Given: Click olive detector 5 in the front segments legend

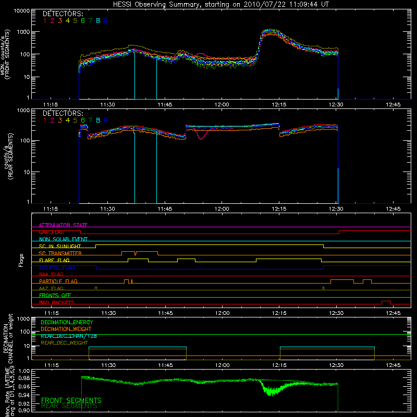Looking at the screenshot, I should pyautogui.click(x=75, y=21).
